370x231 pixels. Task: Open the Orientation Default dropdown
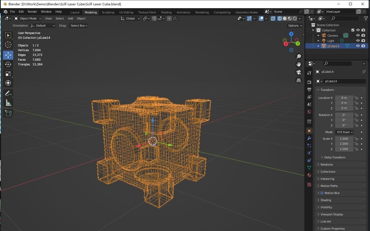point(43,26)
